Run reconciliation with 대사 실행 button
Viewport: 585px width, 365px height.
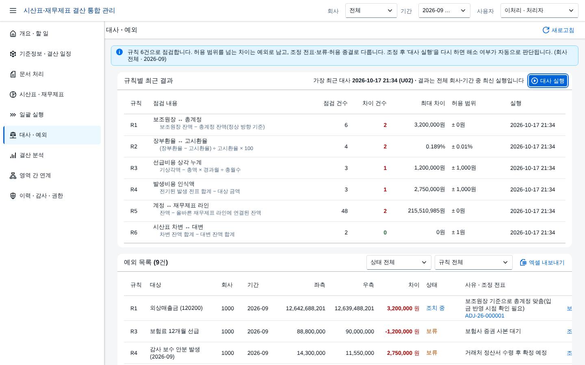pyautogui.click(x=548, y=81)
